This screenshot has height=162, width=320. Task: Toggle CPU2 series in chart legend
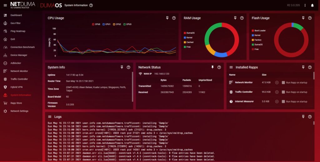(117, 24)
